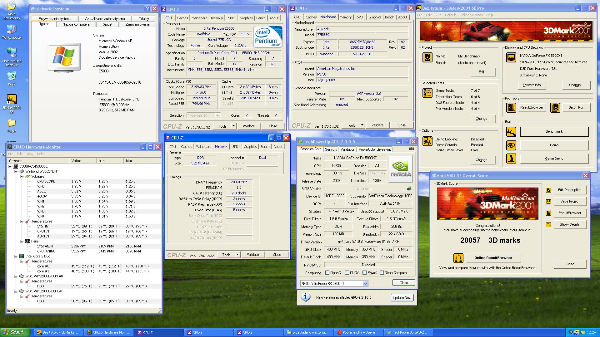Collapse the Intel Core 2 Duo tree node

[16, 256]
